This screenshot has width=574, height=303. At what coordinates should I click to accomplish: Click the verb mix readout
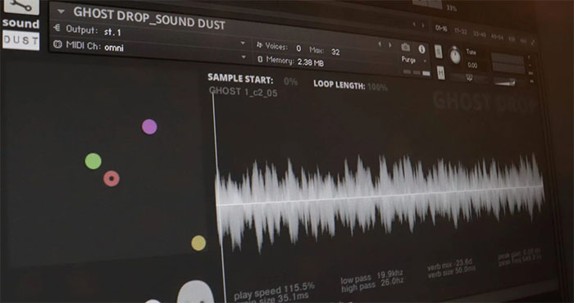click(450, 264)
